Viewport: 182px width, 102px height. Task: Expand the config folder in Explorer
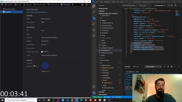102,56
